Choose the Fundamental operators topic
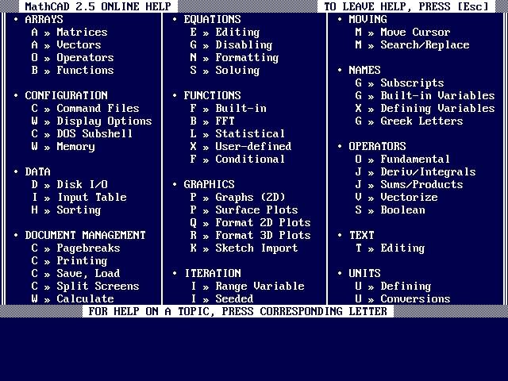508x381 pixels. tap(415, 159)
